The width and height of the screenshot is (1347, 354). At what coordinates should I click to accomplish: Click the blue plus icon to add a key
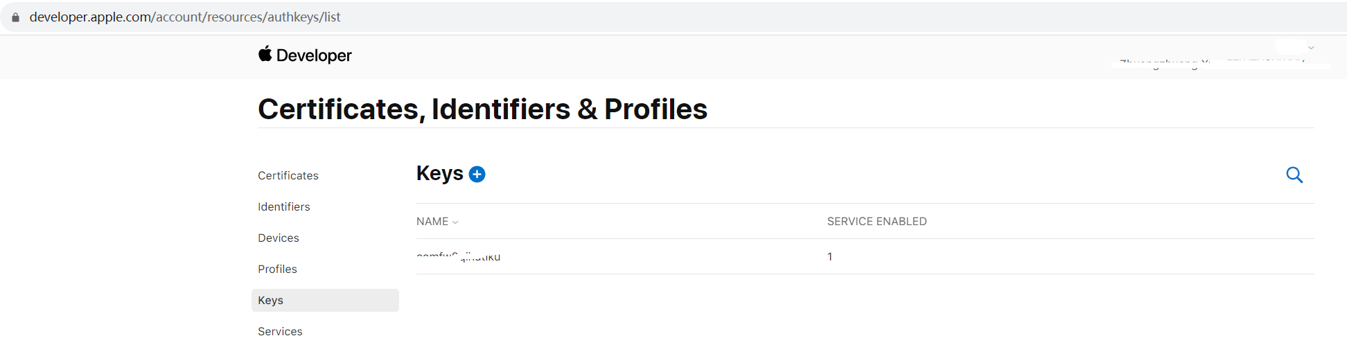pos(477,175)
